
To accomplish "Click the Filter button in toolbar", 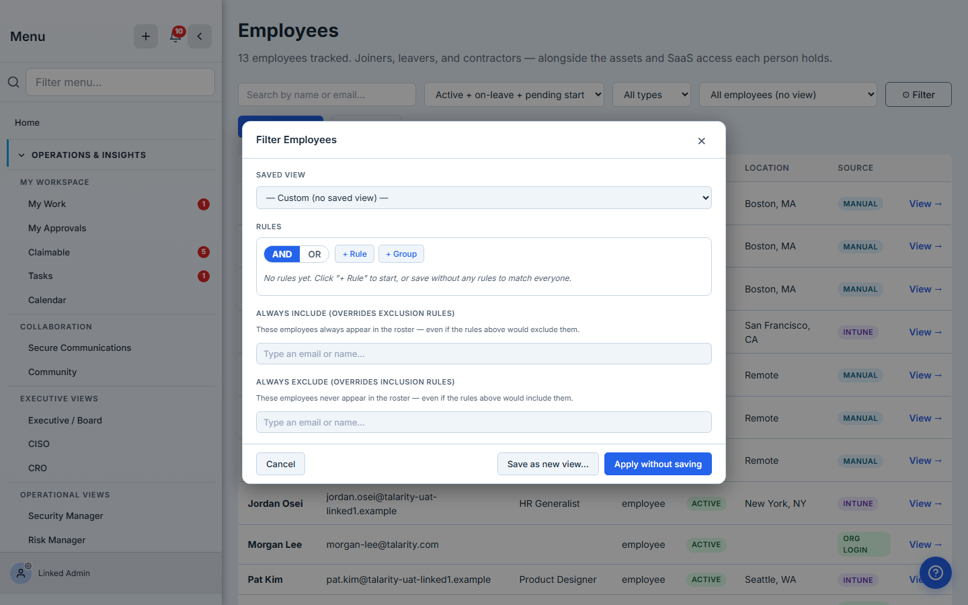I will coord(918,95).
